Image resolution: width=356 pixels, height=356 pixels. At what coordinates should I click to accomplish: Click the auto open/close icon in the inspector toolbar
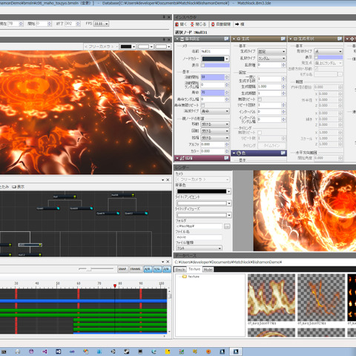[213, 24]
